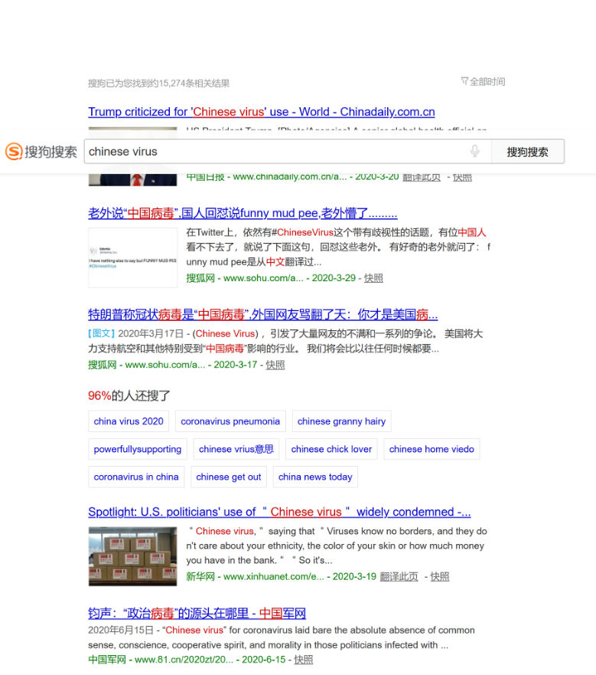Image resolution: width=596 pixels, height=675 pixels.
Task: Select related search china virus 2020
Action: coord(129,421)
